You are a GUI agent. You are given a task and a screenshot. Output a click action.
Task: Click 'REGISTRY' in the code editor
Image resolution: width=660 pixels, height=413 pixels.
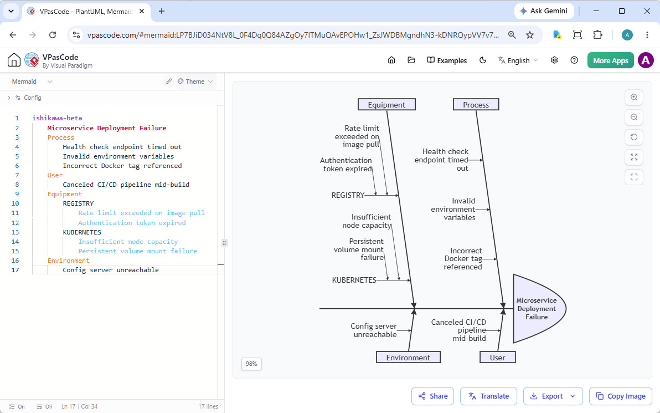[x=78, y=203]
